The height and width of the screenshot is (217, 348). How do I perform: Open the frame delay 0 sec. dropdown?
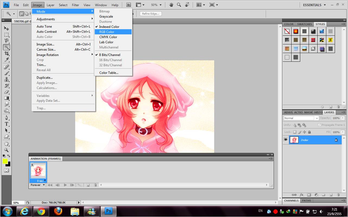click(41, 180)
